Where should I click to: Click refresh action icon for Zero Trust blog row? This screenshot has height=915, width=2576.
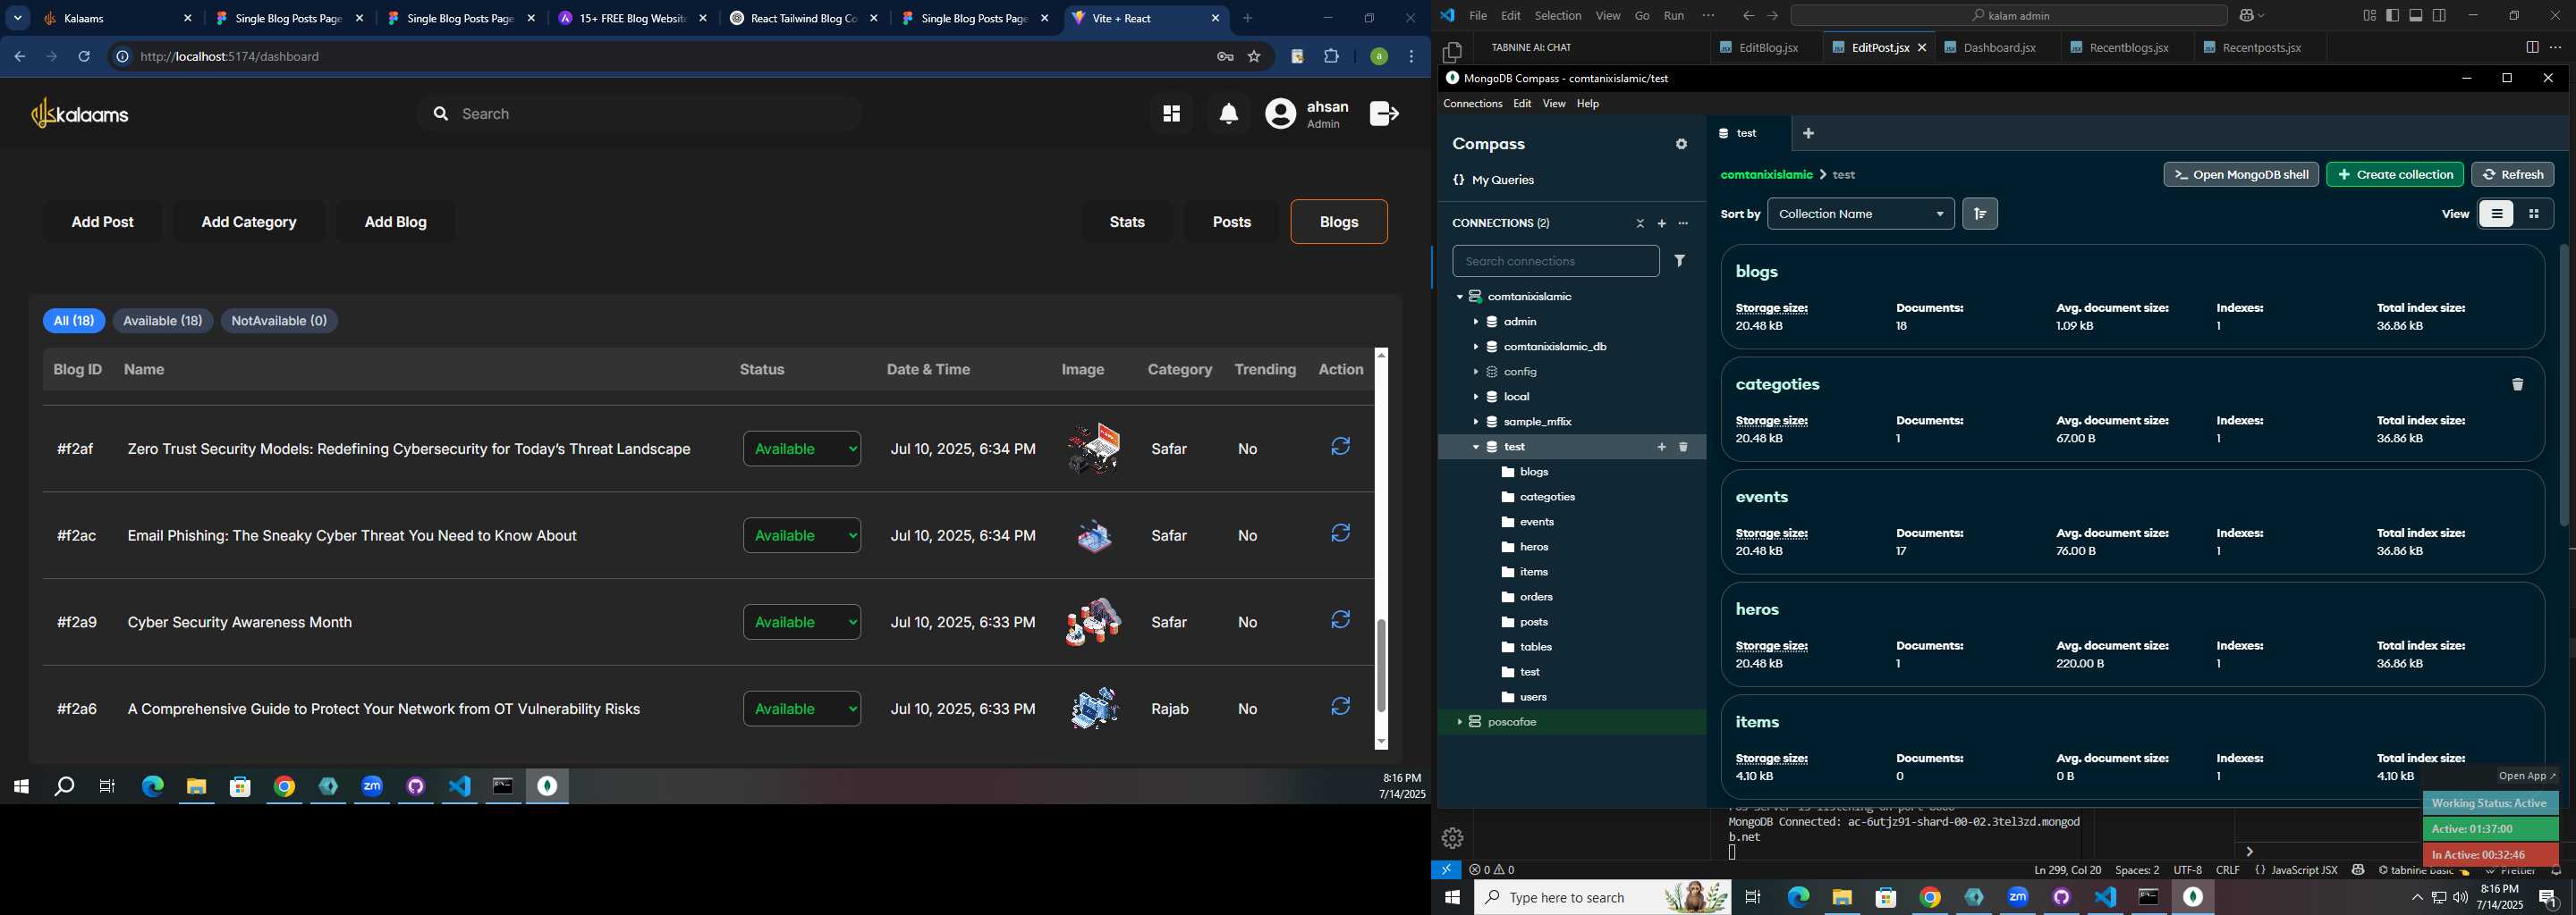tap(1340, 448)
